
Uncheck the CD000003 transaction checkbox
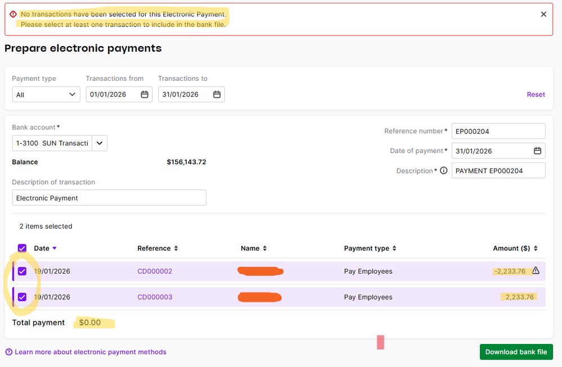[22, 297]
